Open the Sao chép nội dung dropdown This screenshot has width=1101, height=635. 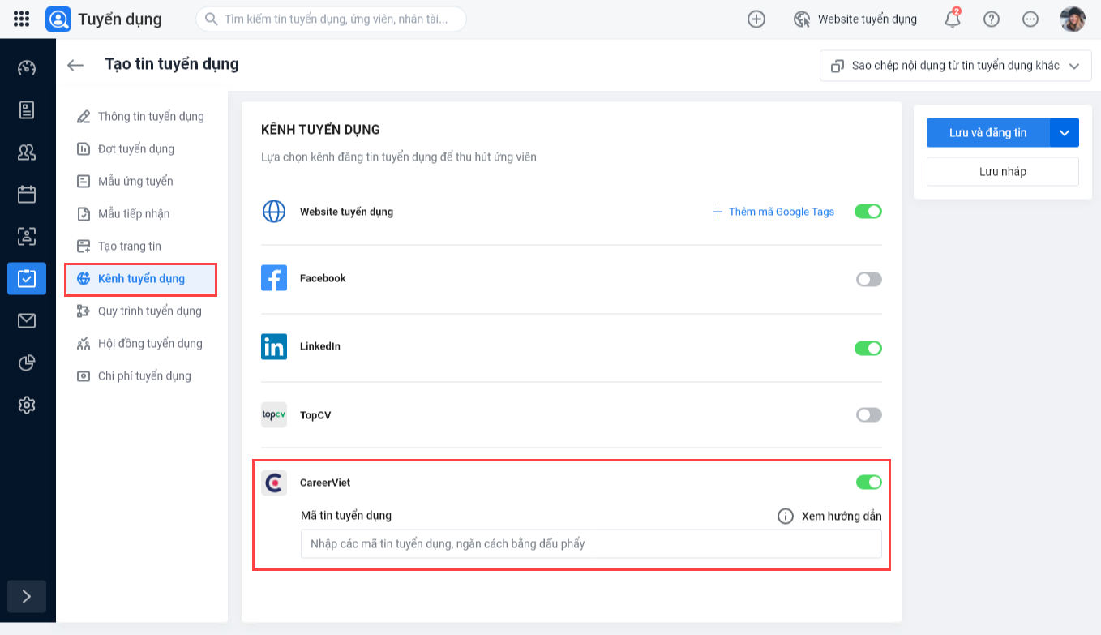click(956, 66)
